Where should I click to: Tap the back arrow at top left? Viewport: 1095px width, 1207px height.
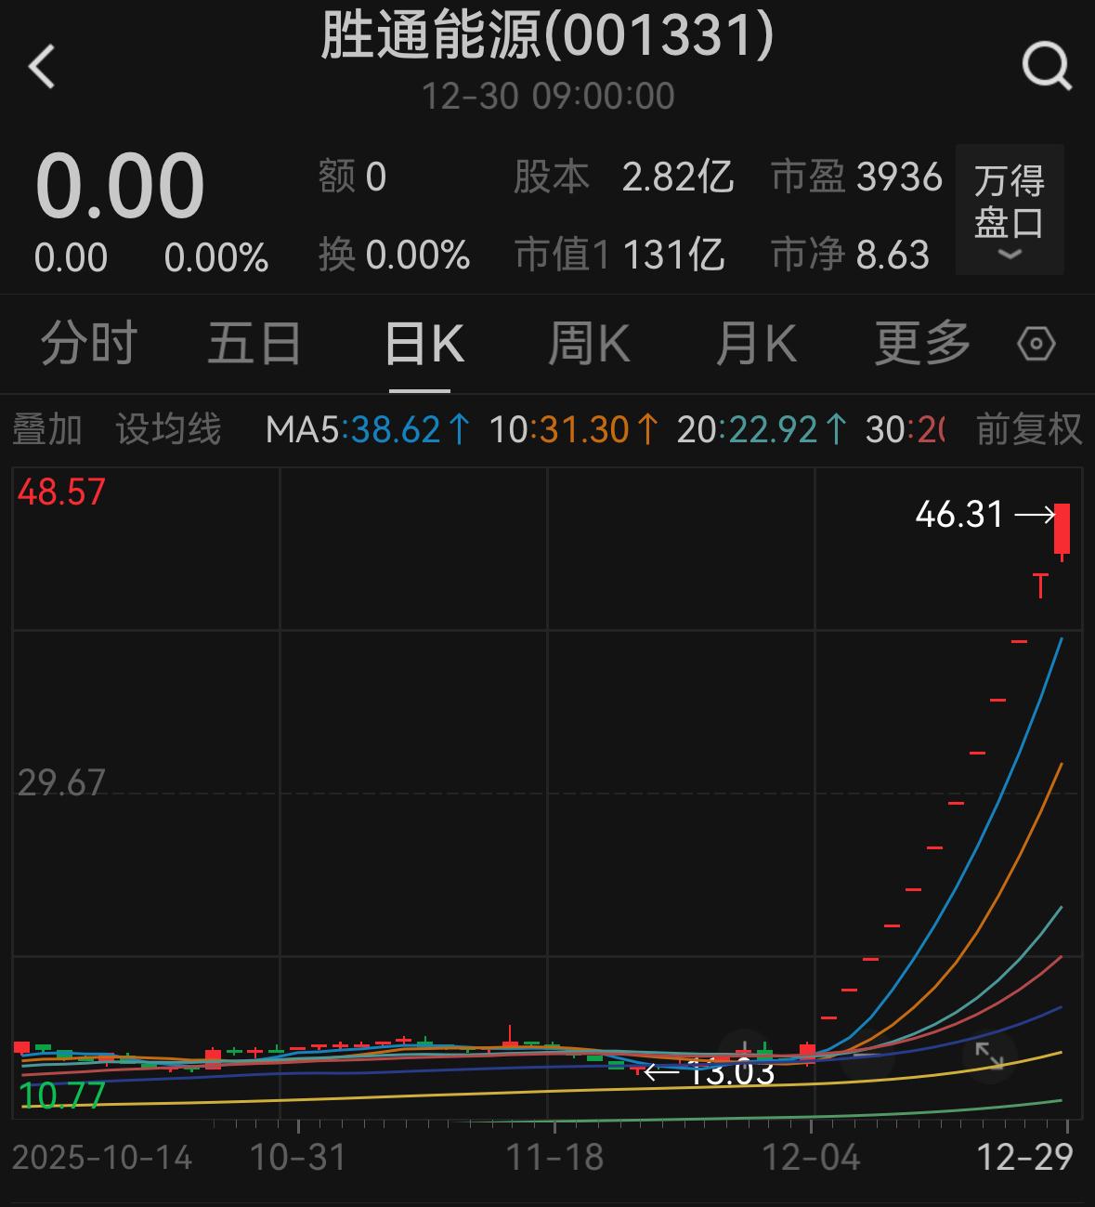click(43, 67)
